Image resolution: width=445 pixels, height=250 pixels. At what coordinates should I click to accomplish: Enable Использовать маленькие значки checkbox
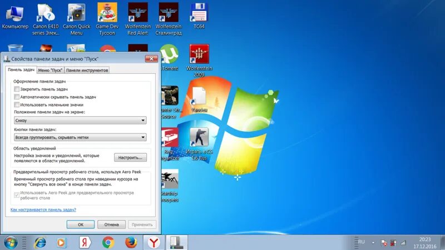coord(17,104)
